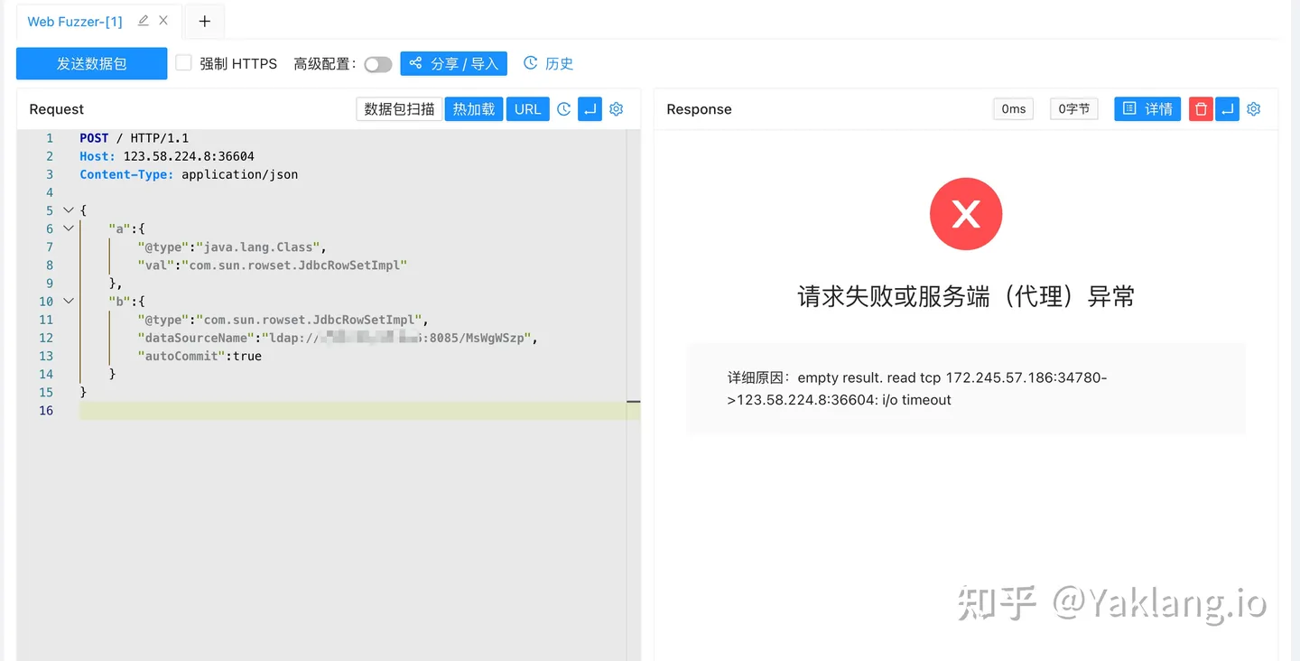Close the Web Fuzzer-[1] tab

point(163,21)
